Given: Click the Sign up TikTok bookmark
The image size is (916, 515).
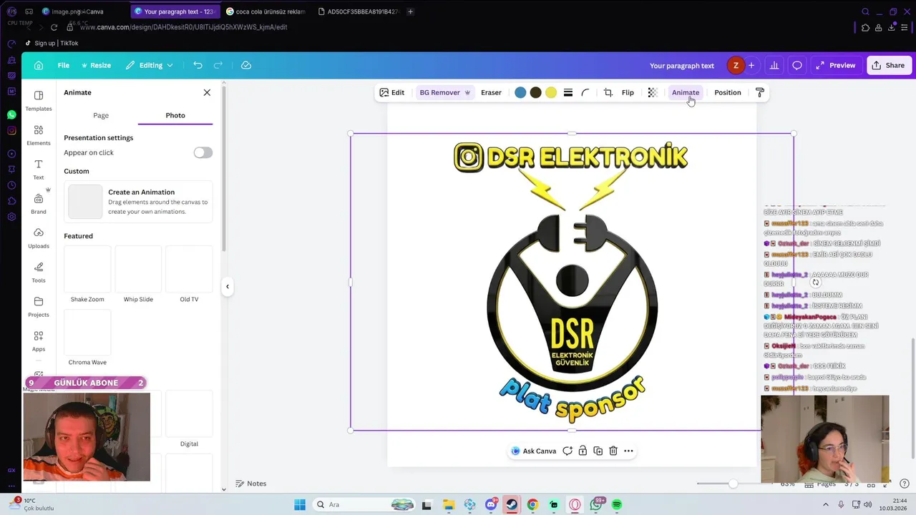Looking at the screenshot, I should coord(52,43).
